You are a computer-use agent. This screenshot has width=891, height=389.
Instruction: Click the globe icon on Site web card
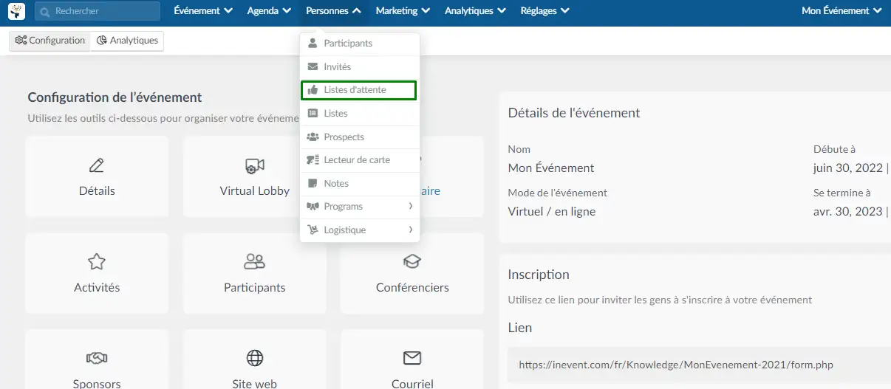click(x=255, y=358)
